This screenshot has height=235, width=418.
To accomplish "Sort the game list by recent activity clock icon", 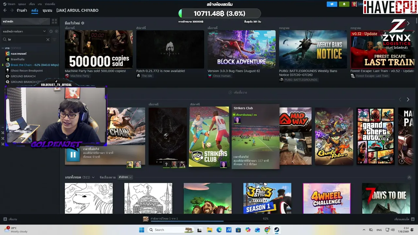I will [51, 31].
